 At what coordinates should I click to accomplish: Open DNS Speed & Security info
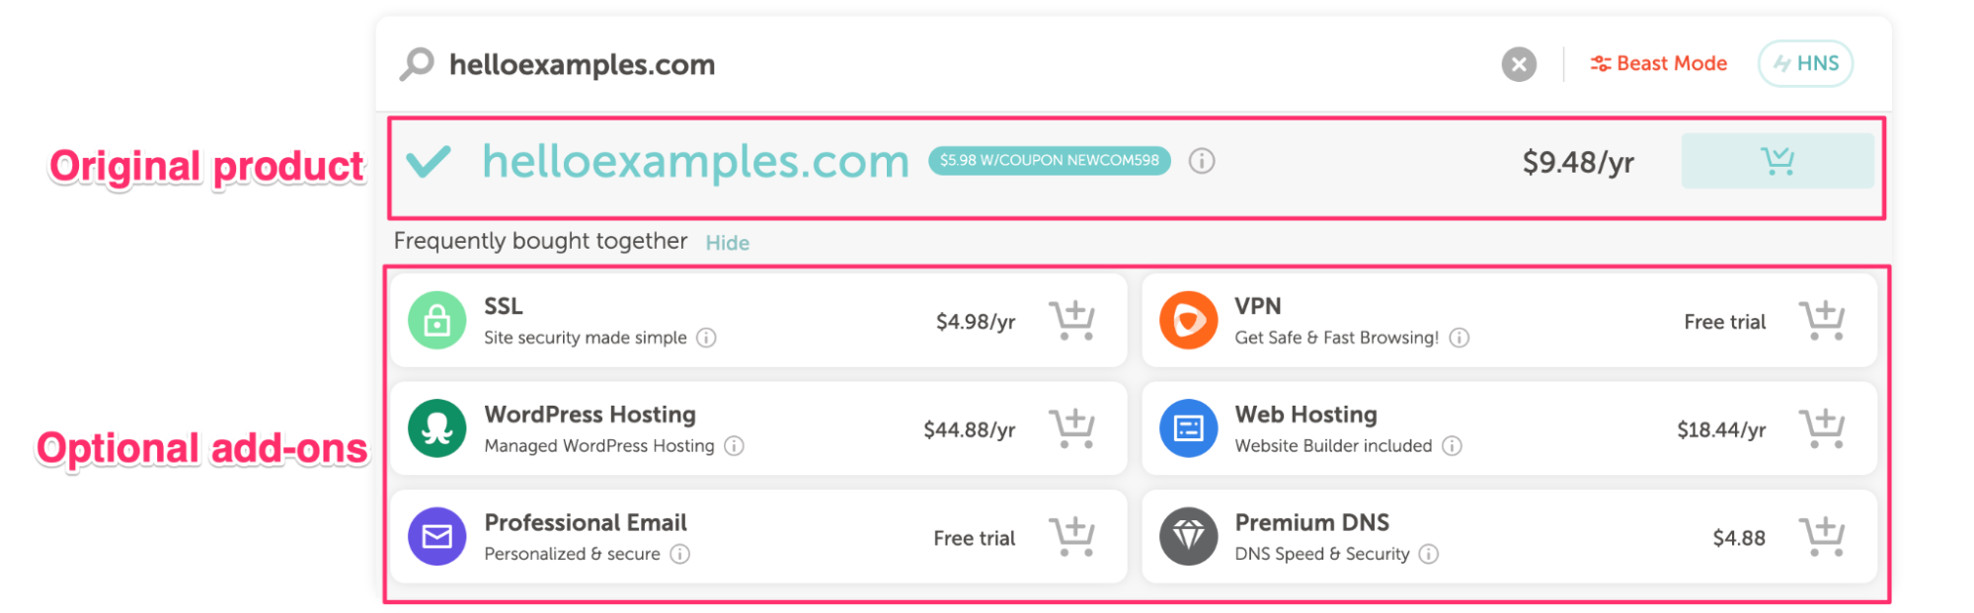click(x=1427, y=554)
